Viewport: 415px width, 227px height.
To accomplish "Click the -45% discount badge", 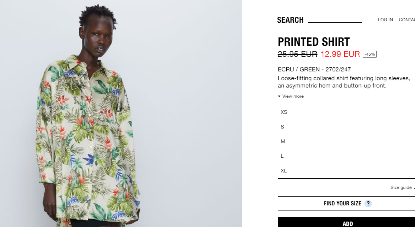I will click(370, 54).
